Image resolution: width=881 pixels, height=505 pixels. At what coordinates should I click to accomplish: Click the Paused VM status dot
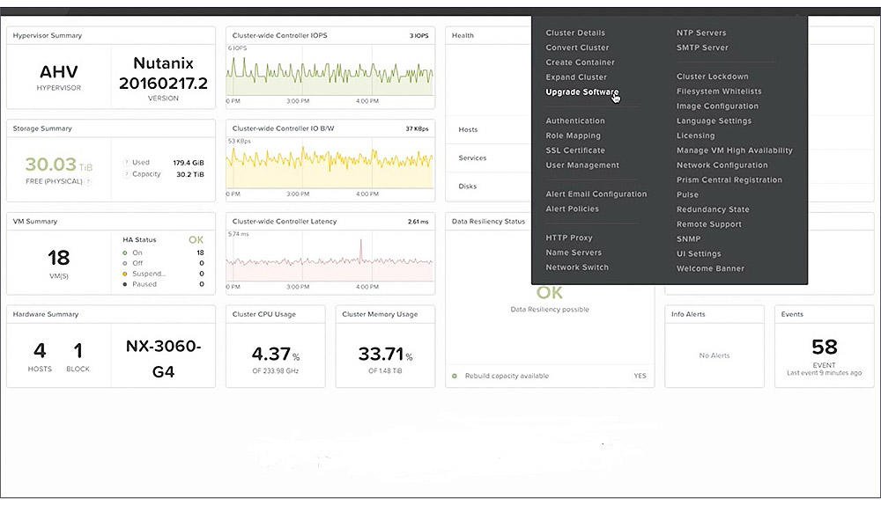(x=125, y=284)
